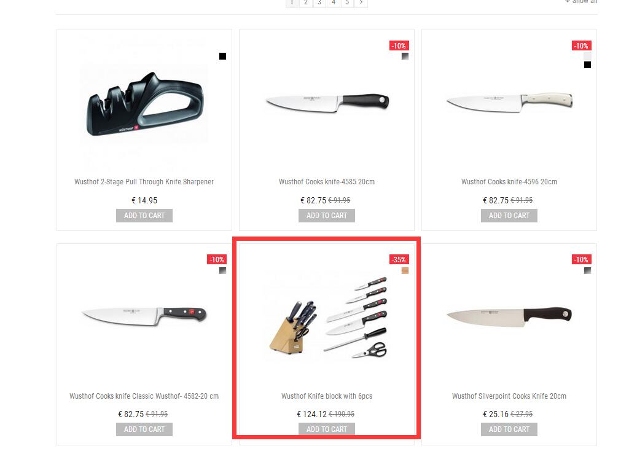
Task: Add Wusthof Knife block with 6pcs to cart
Action: coord(327,429)
